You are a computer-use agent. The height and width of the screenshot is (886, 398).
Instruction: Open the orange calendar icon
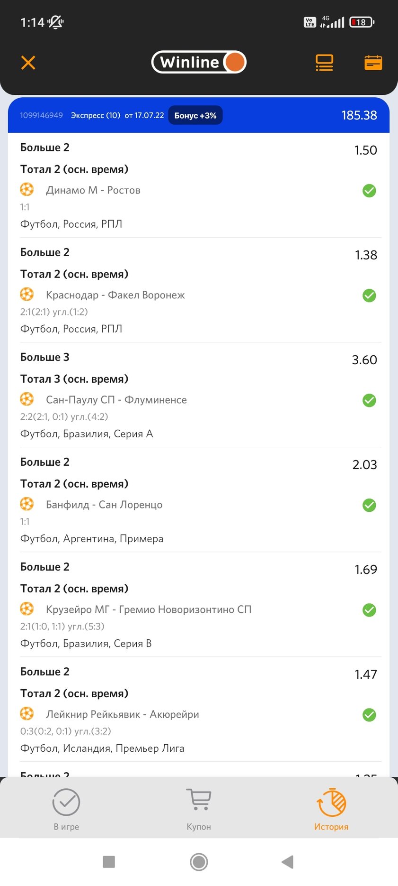373,63
